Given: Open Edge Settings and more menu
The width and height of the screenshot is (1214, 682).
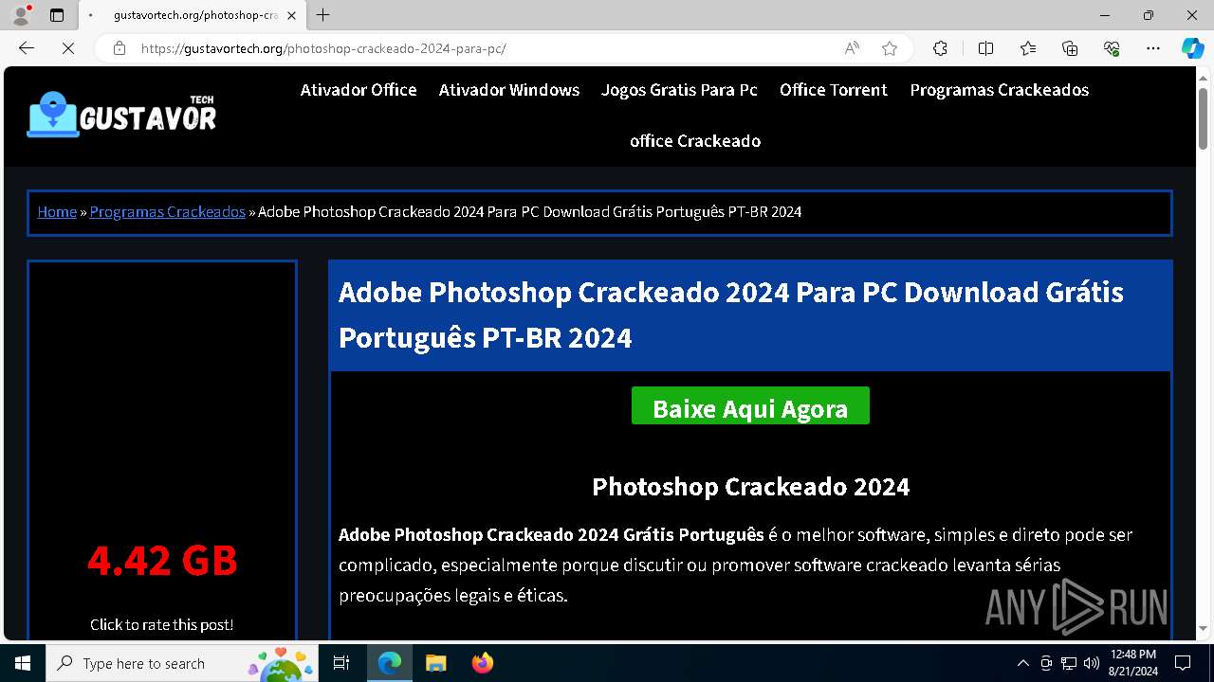Looking at the screenshot, I should click(1153, 48).
